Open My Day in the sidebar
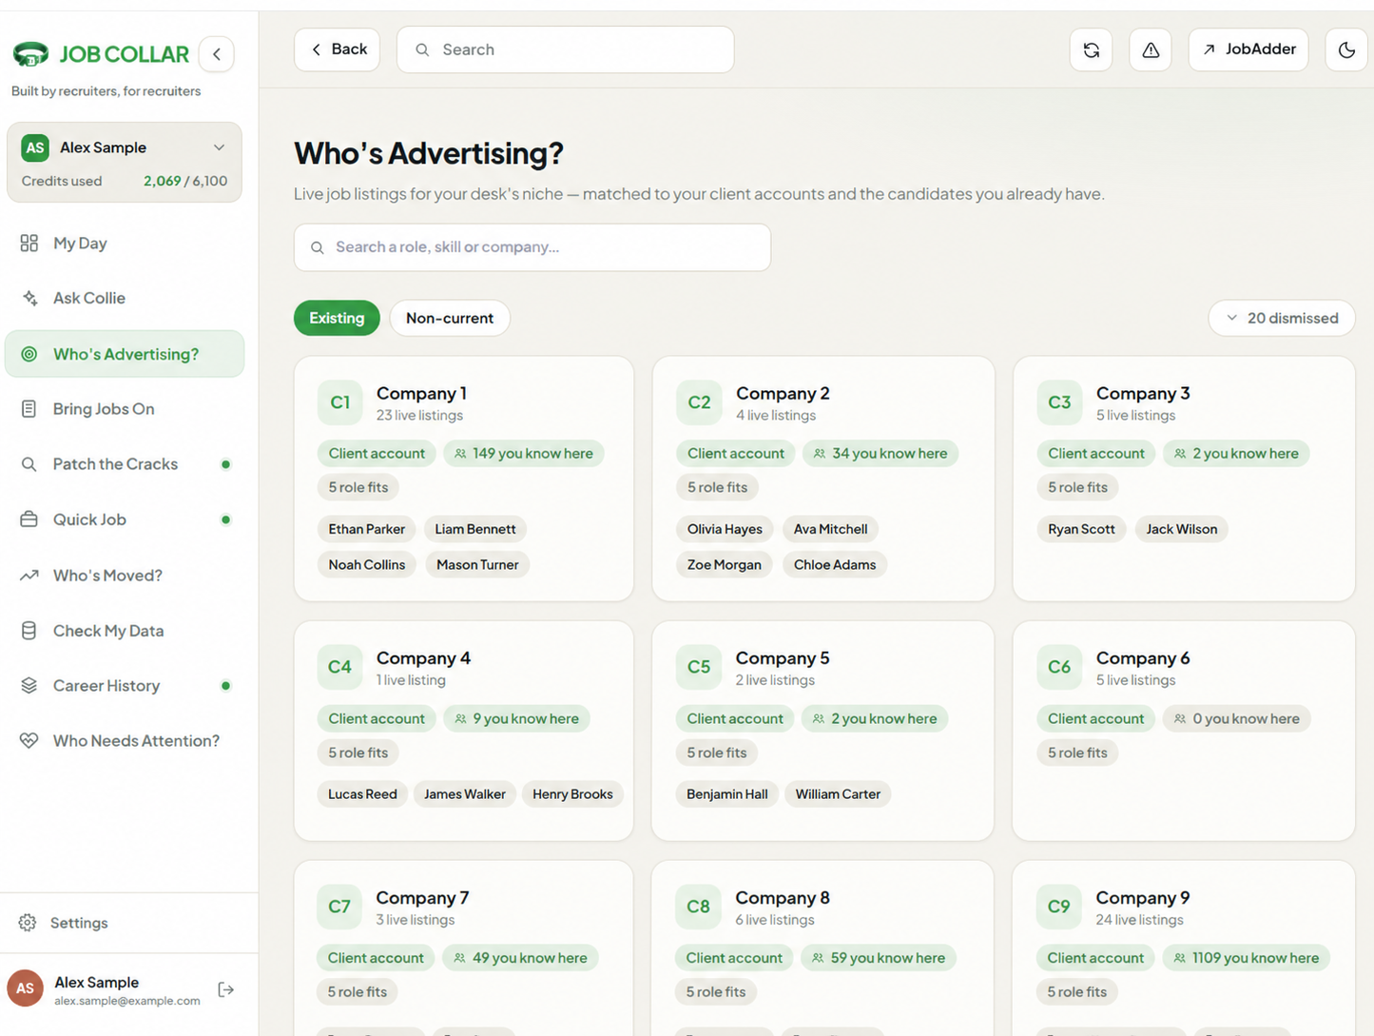1374x1036 pixels. point(125,244)
